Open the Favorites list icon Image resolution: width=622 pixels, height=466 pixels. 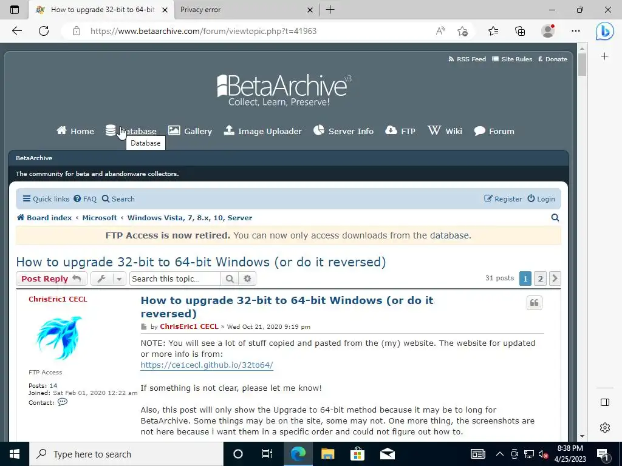tap(493, 31)
